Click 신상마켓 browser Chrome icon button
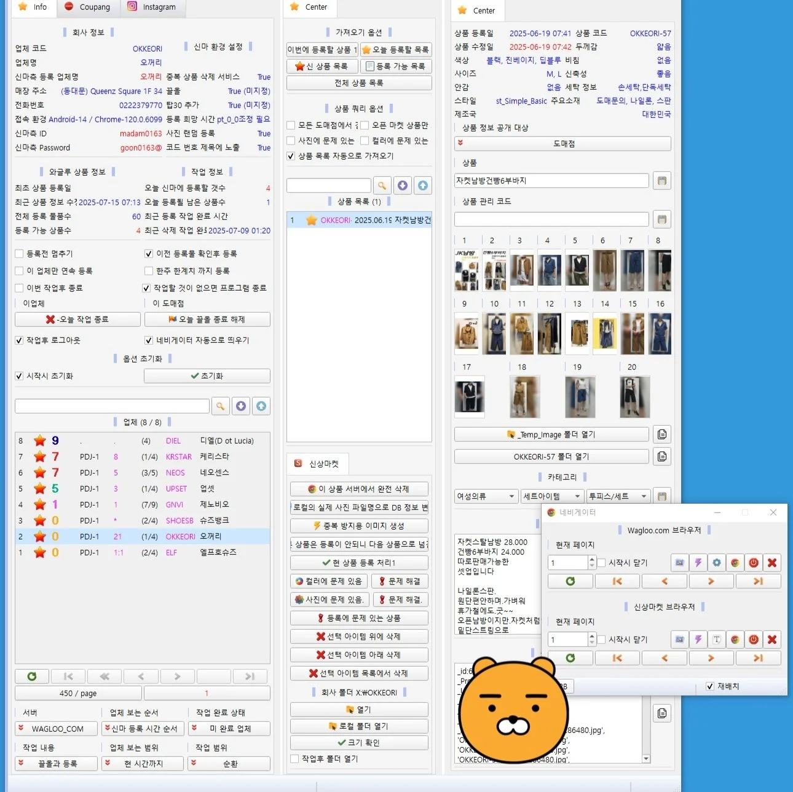The image size is (793, 792). click(735, 639)
